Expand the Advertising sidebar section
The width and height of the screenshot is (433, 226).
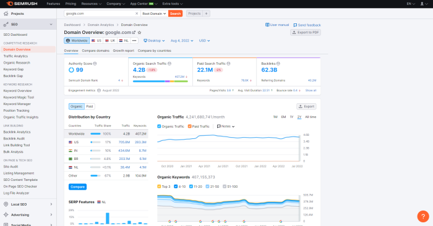point(51,215)
